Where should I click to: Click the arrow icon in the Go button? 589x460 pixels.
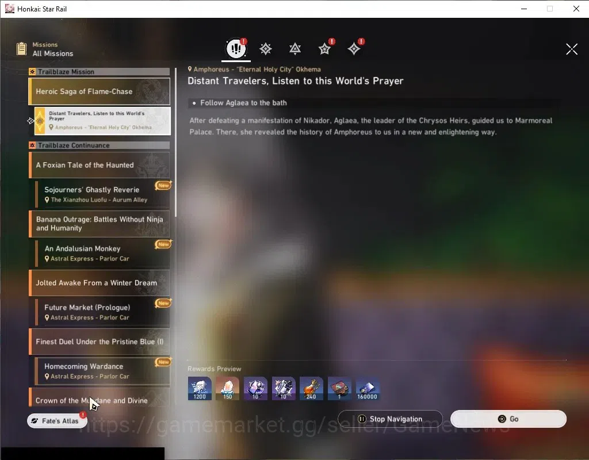pyautogui.click(x=502, y=419)
